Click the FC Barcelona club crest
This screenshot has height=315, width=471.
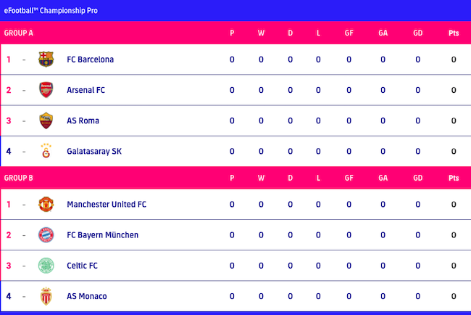(46, 60)
